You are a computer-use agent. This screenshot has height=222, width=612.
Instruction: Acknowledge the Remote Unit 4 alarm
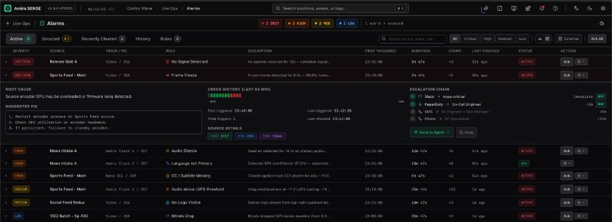pyautogui.click(x=567, y=61)
